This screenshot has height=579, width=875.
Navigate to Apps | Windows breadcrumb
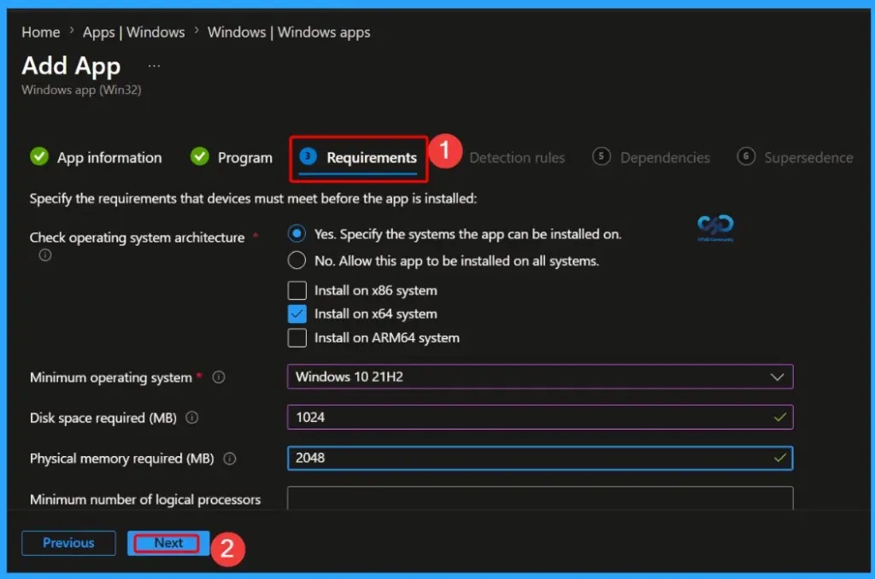(x=134, y=32)
